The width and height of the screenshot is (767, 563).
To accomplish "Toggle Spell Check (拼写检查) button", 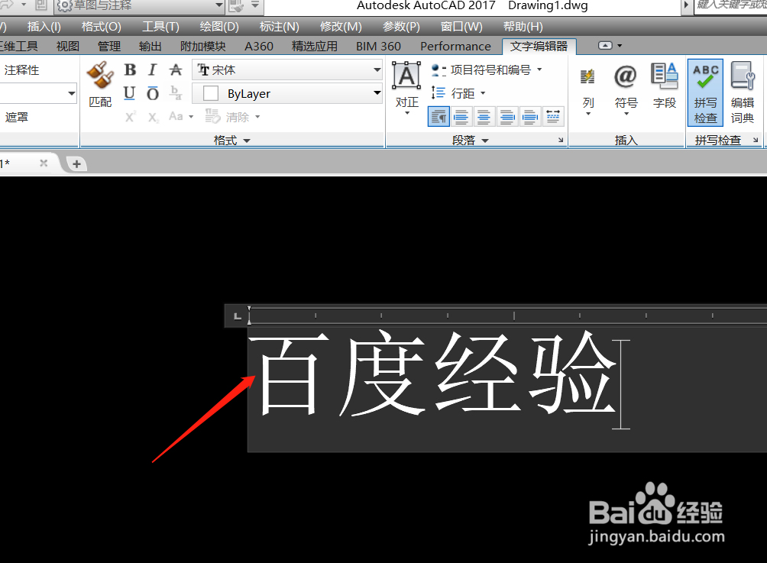I will 705,93.
